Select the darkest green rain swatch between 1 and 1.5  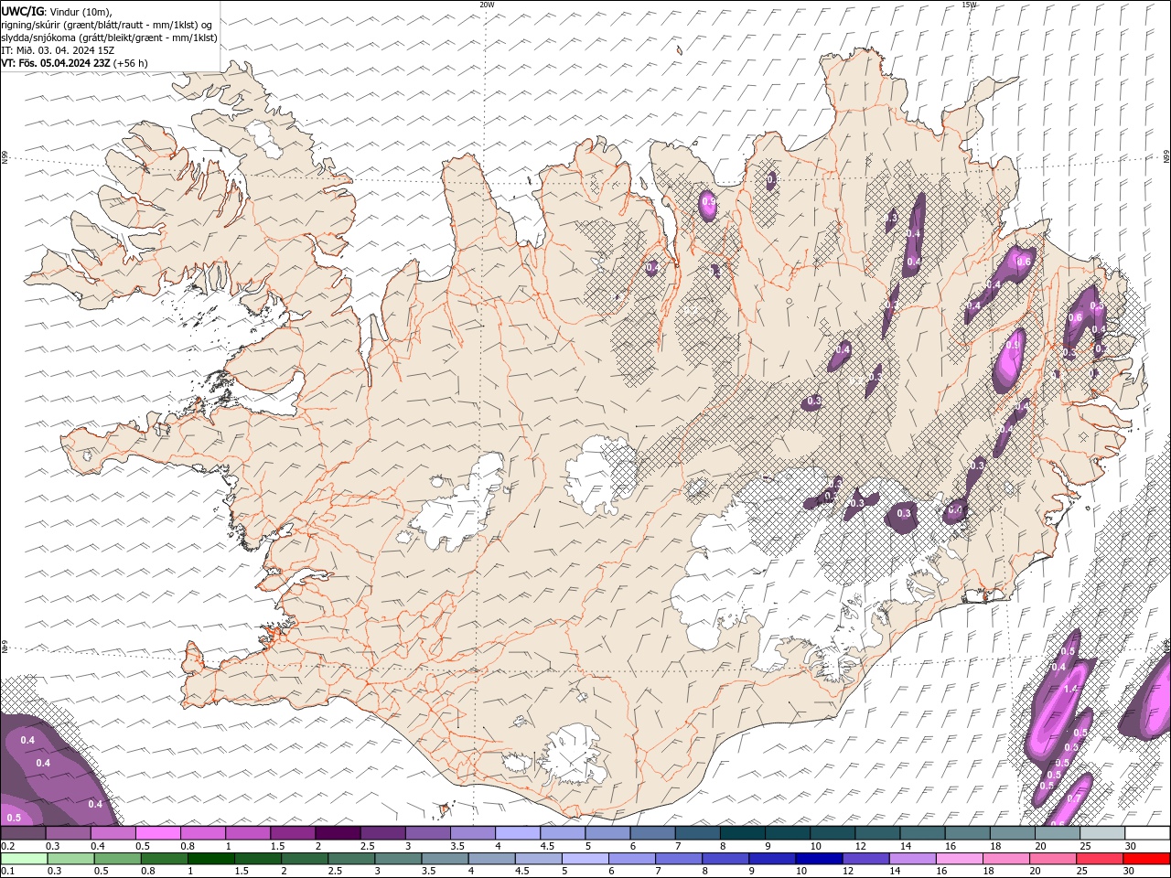click(210, 859)
